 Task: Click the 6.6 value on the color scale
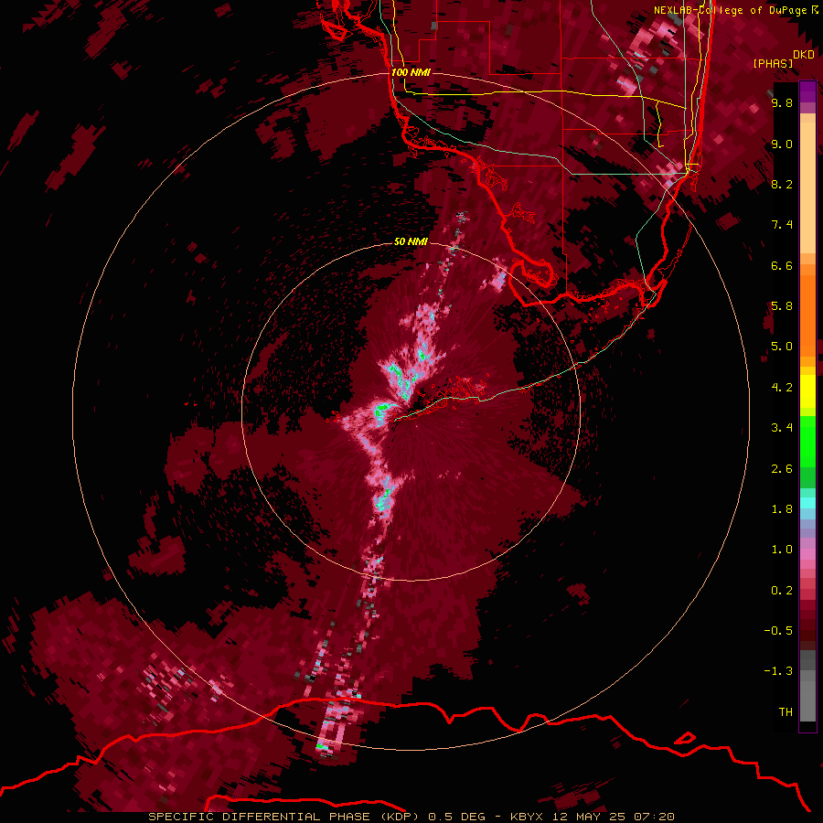pos(782,265)
